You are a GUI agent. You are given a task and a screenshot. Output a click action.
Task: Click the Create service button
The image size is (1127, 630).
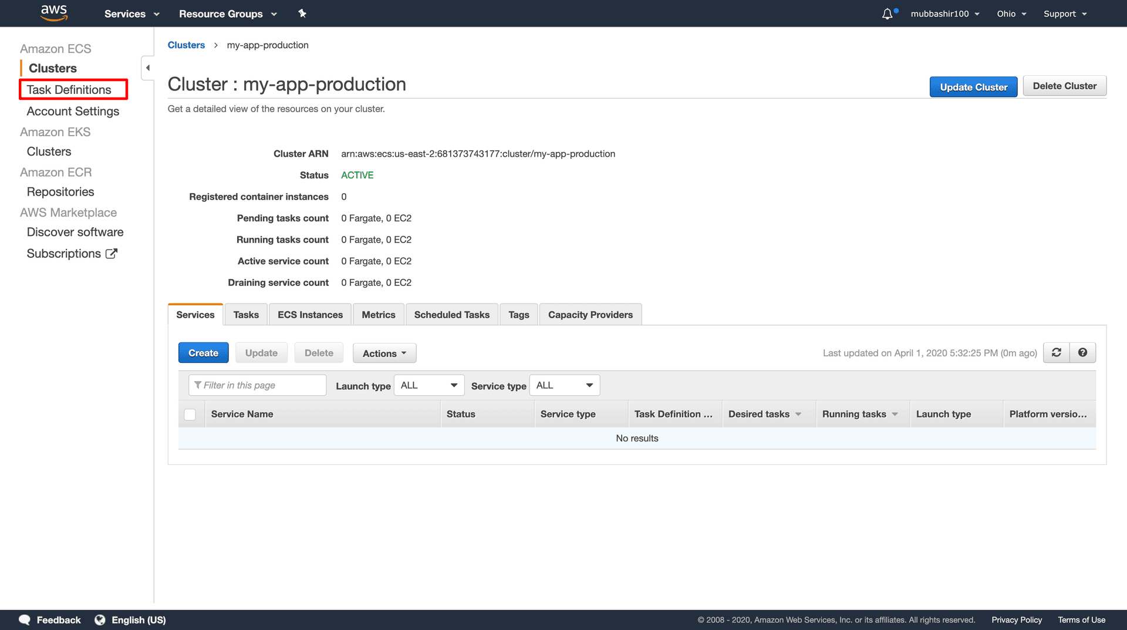click(203, 353)
